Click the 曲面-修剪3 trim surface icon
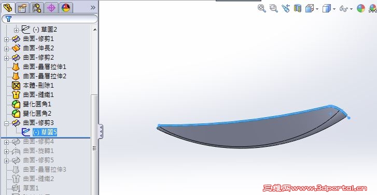The image size is (377, 195). 16,123
